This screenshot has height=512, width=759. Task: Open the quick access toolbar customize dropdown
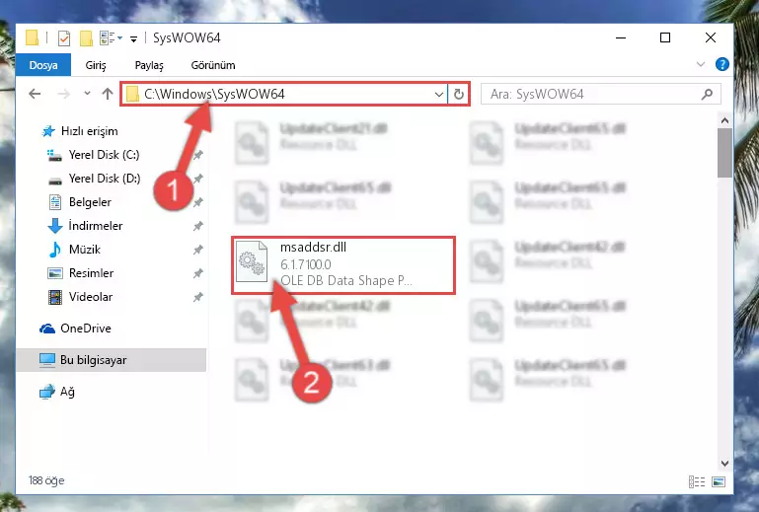(133, 38)
